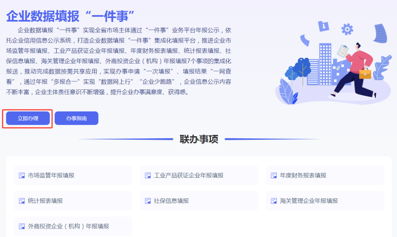Viewport: 397px width, 237px height.
Task: Click the download arrow icon in illustration
Action: [323, 26]
